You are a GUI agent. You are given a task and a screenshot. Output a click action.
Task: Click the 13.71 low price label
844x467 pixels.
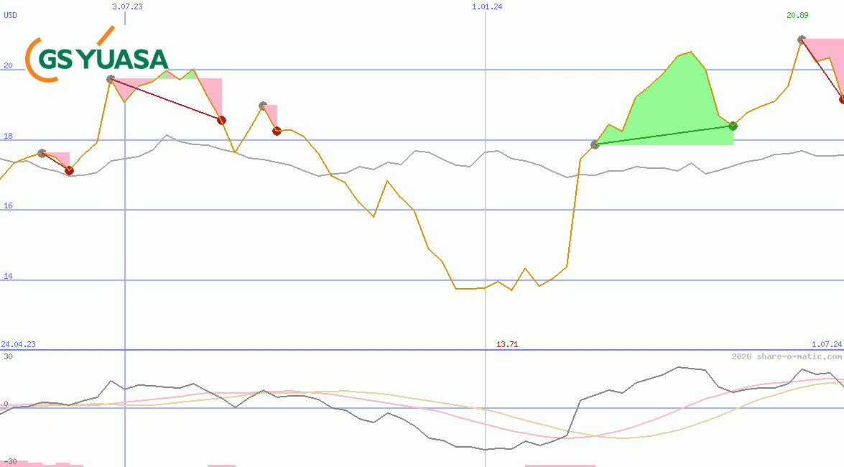[507, 344]
